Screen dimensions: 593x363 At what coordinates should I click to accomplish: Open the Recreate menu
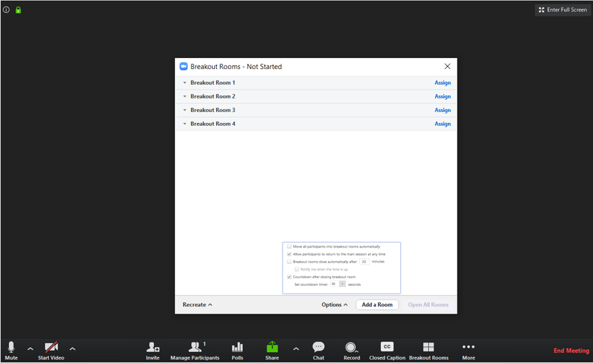click(197, 305)
